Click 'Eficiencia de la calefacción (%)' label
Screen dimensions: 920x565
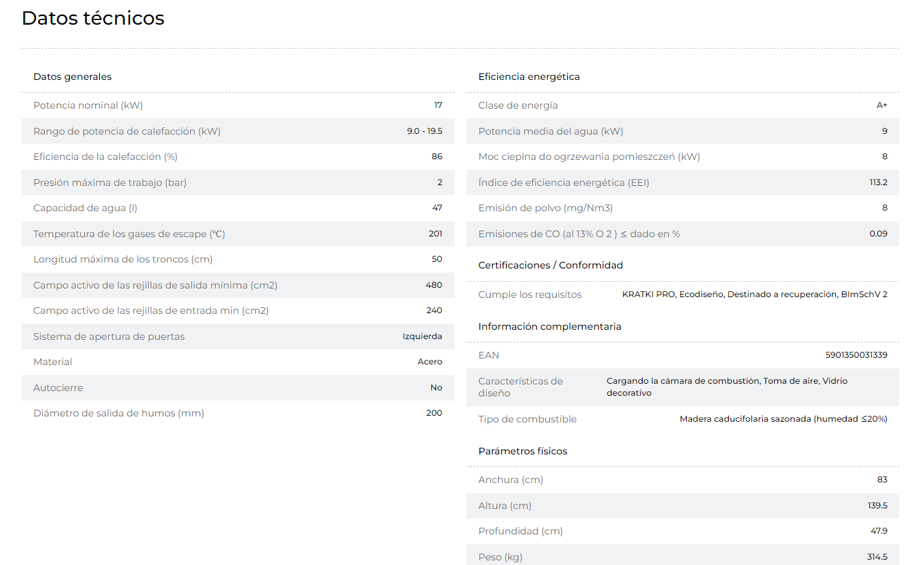tap(105, 157)
